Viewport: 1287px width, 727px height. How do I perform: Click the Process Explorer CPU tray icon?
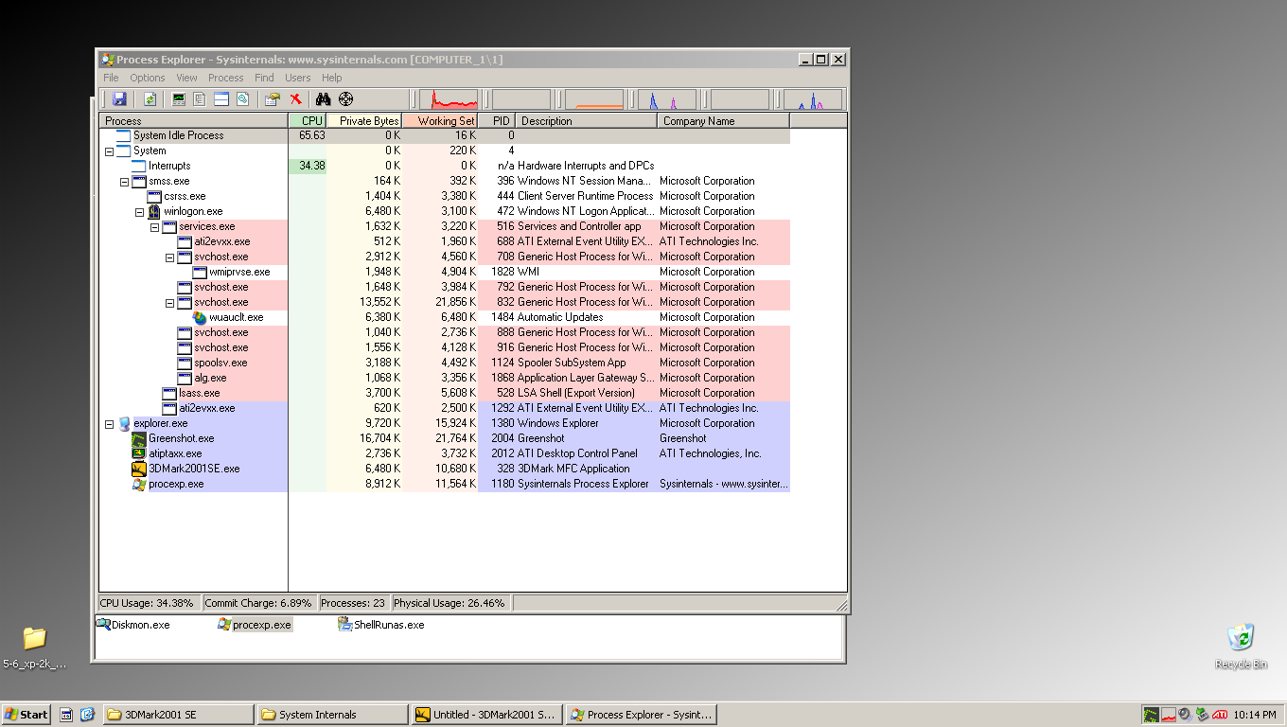(x=1169, y=715)
